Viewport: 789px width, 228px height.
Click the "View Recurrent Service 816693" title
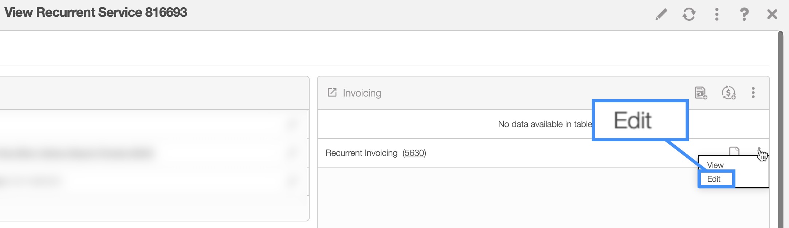point(96,12)
